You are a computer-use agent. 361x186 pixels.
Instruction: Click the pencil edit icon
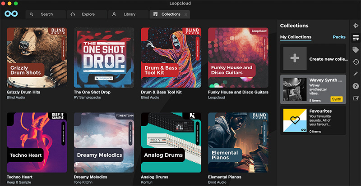click(x=356, y=74)
